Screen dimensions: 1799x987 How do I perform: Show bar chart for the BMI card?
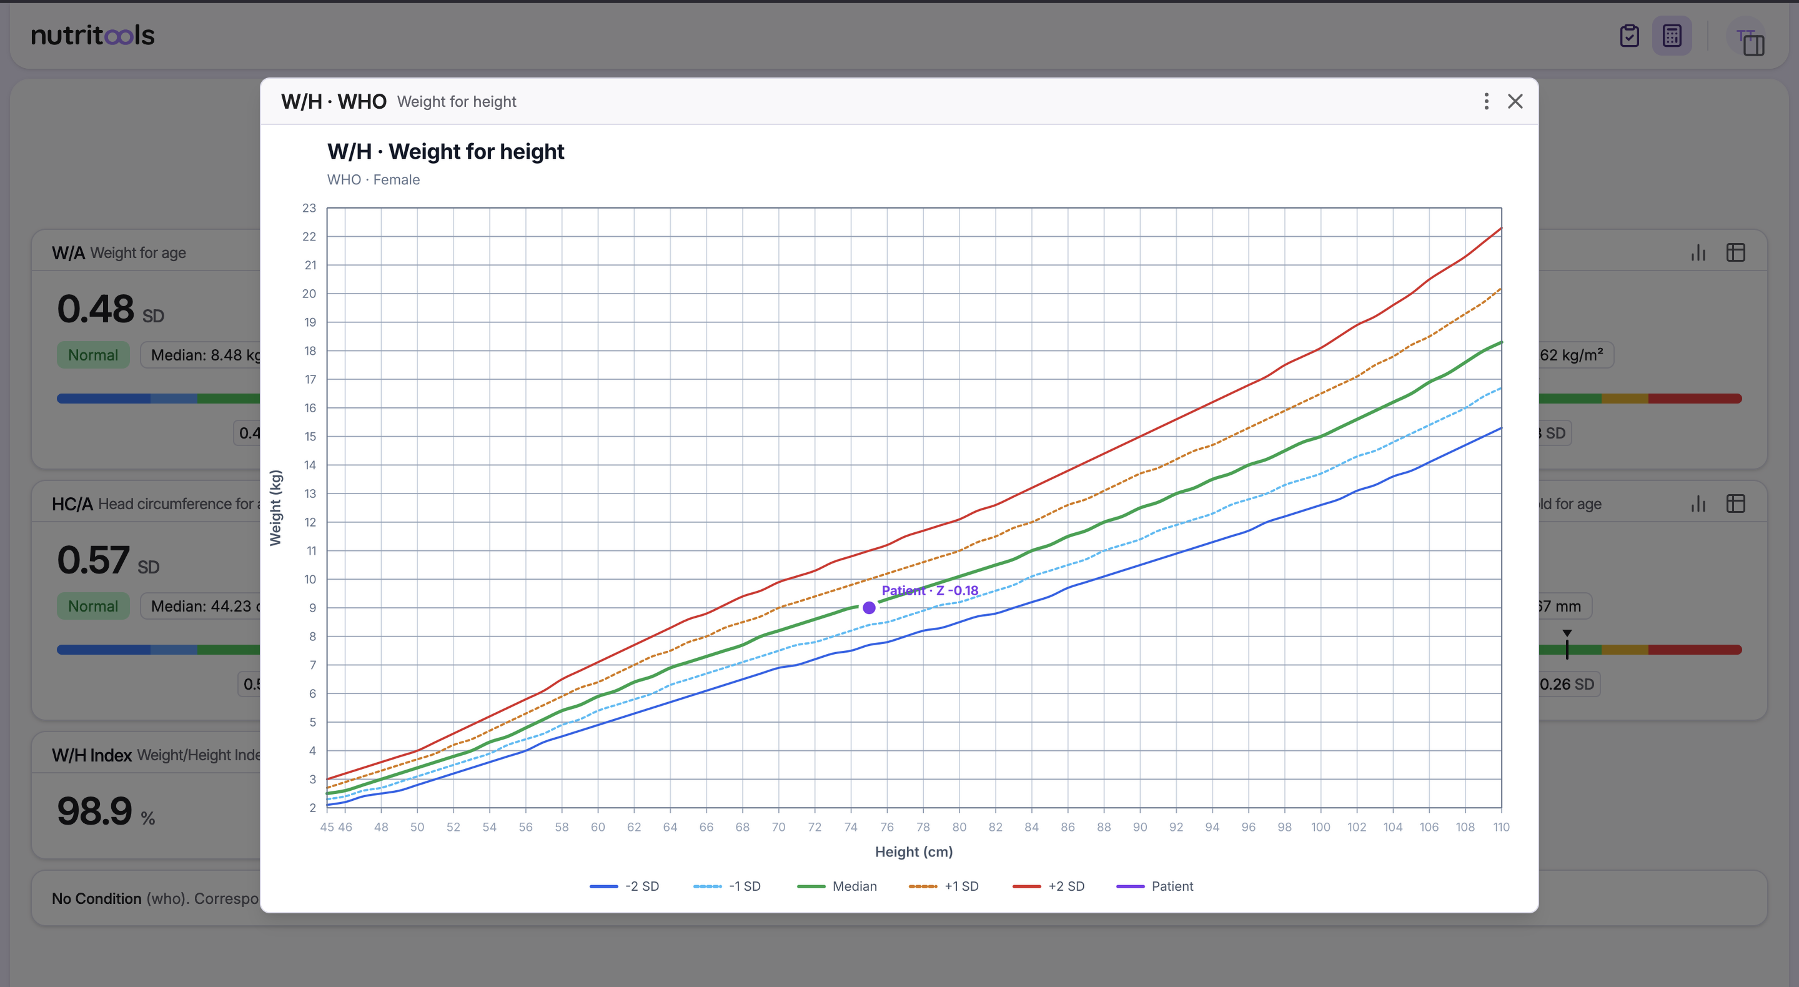[1698, 252]
